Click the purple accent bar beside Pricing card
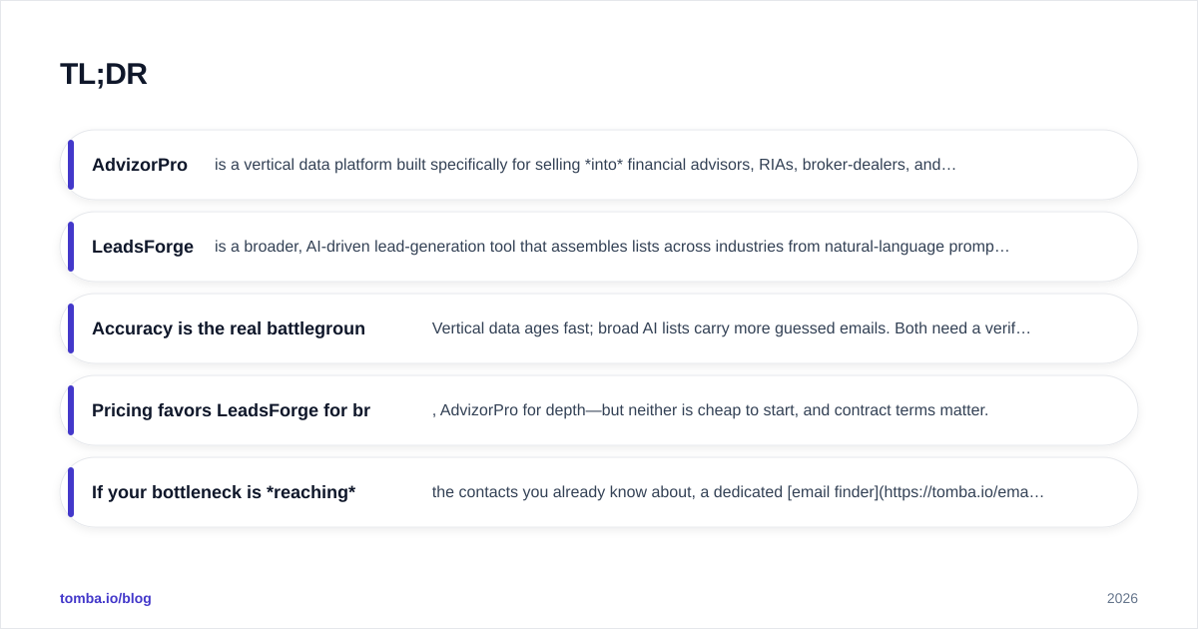The image size is (1198, 629). [71, 410]
